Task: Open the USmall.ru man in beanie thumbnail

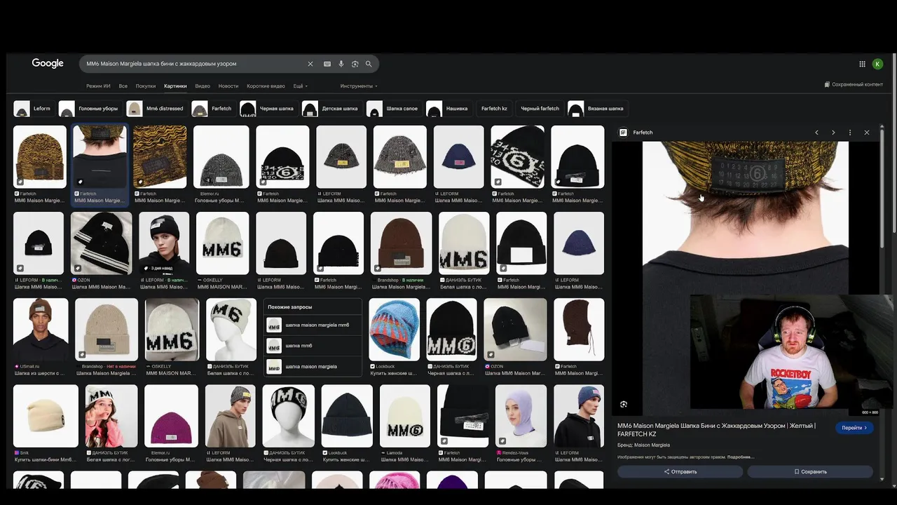Action: pyautogui.click(x=41, y=330)
